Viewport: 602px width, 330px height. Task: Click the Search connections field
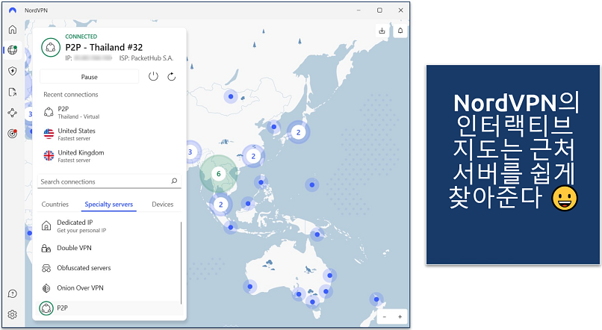[109, 181]
